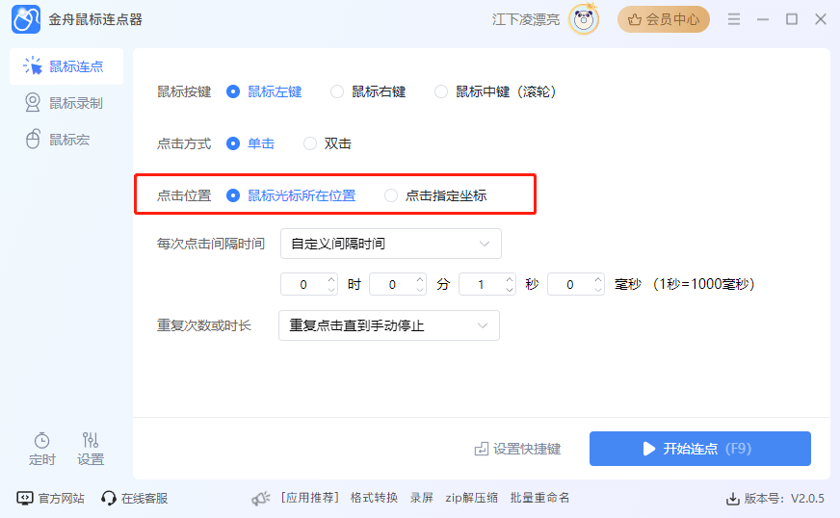840x518 pixels.
Task: Switch to the 鼠标录制 tab
Action: point(66,103)
